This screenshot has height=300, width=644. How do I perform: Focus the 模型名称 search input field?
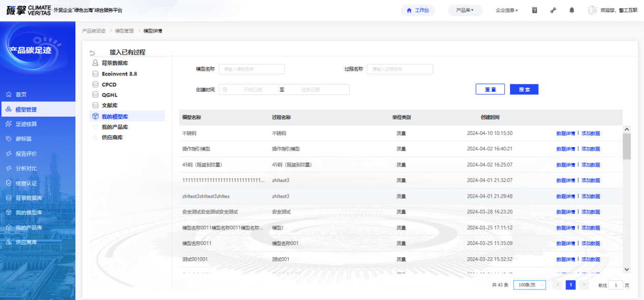(251, 69)
